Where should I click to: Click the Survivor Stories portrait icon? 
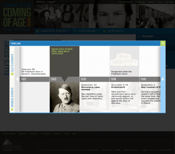pyautogui.click(x=38, y=31)
